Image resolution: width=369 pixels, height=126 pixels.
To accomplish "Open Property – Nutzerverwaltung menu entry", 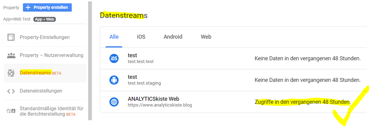I will click(x=51, y=55).
